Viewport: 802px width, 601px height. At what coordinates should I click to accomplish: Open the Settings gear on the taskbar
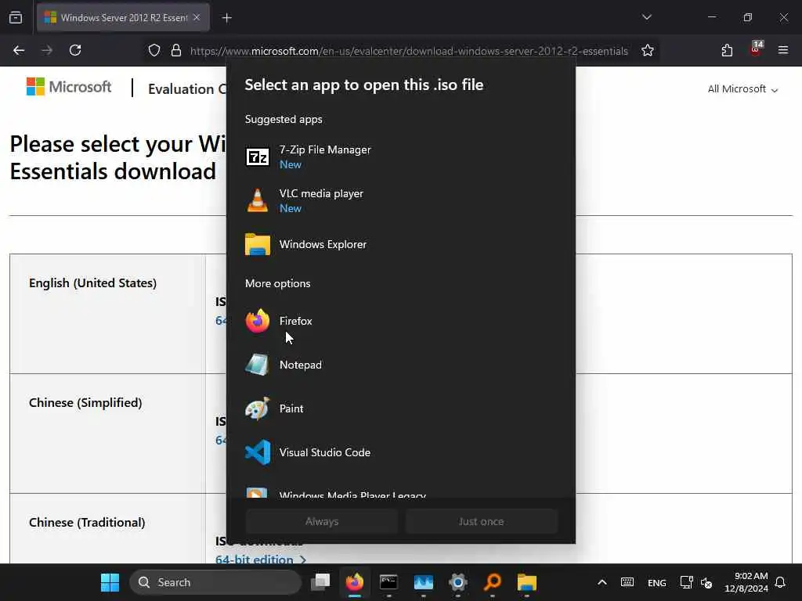coord(457,582)
